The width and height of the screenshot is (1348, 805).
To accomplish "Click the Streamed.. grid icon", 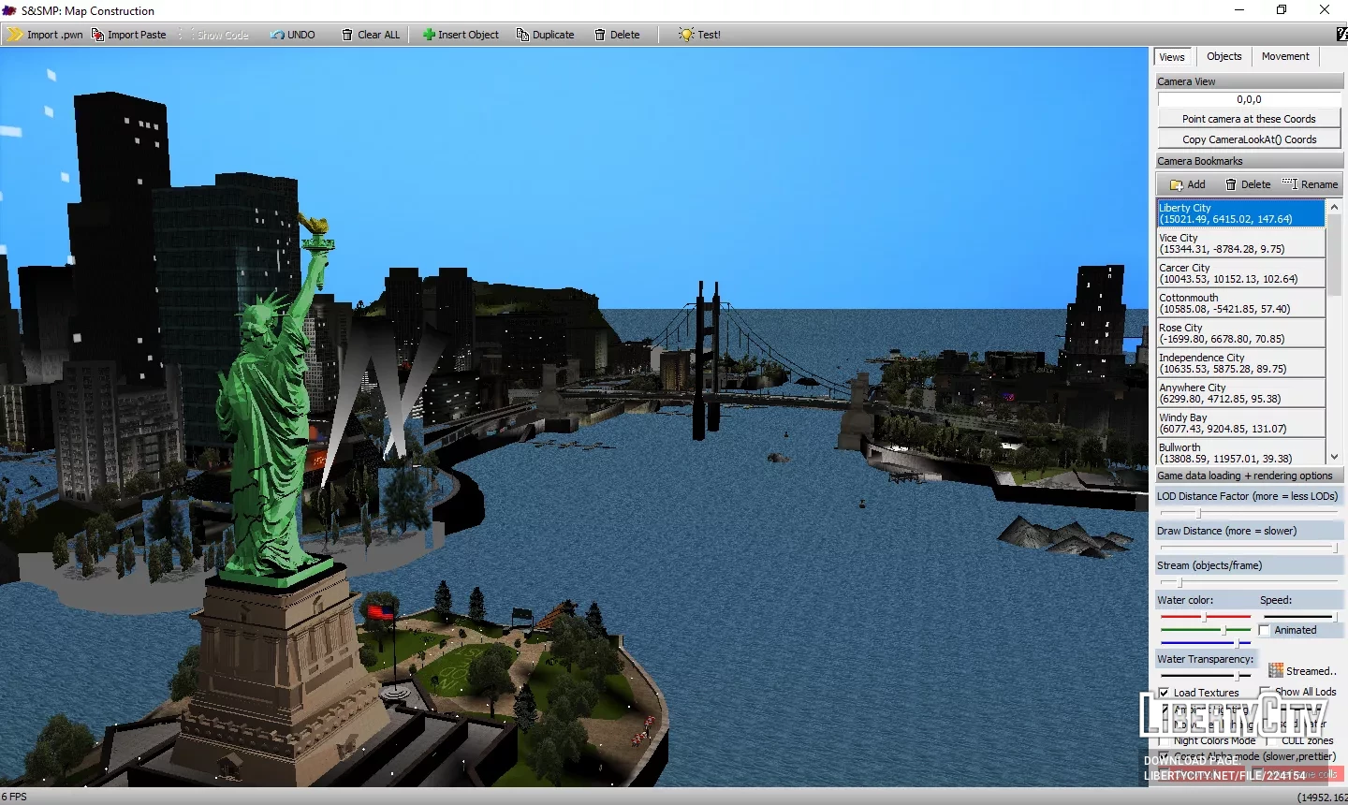I will coord(1276,670).
